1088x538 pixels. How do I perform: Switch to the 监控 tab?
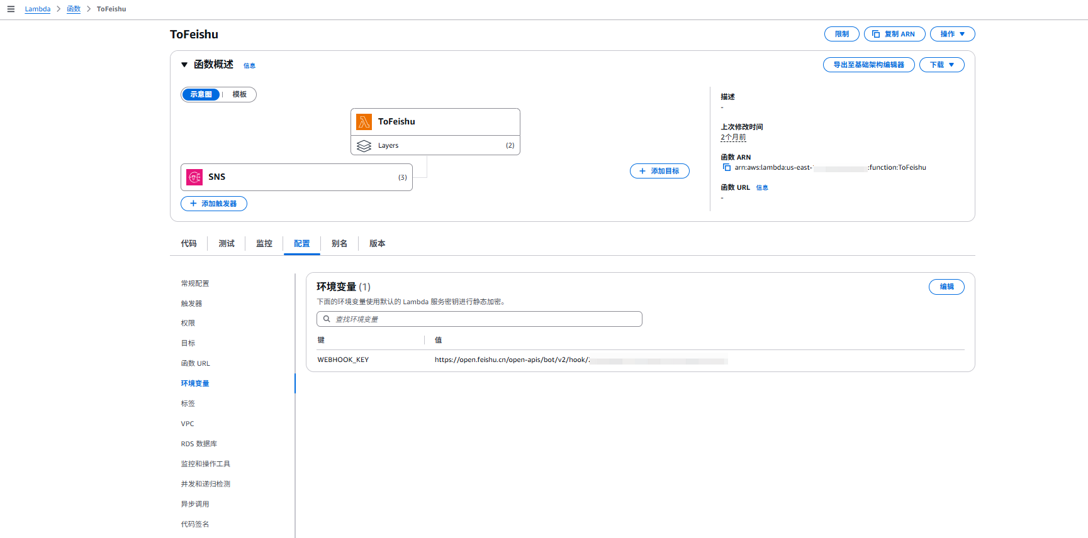pos(264,244)
